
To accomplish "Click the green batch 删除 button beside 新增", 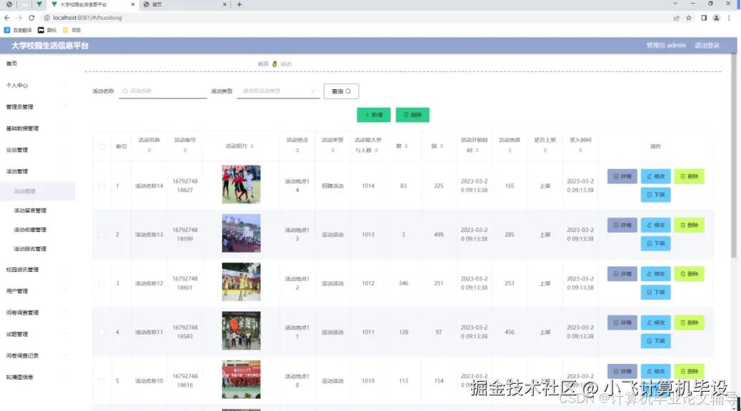I will tap(412, 115).
